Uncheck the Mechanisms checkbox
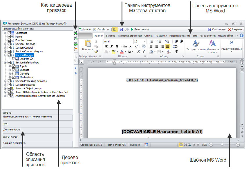Screen dimensions: 246x170 click(x=14, y=77)
